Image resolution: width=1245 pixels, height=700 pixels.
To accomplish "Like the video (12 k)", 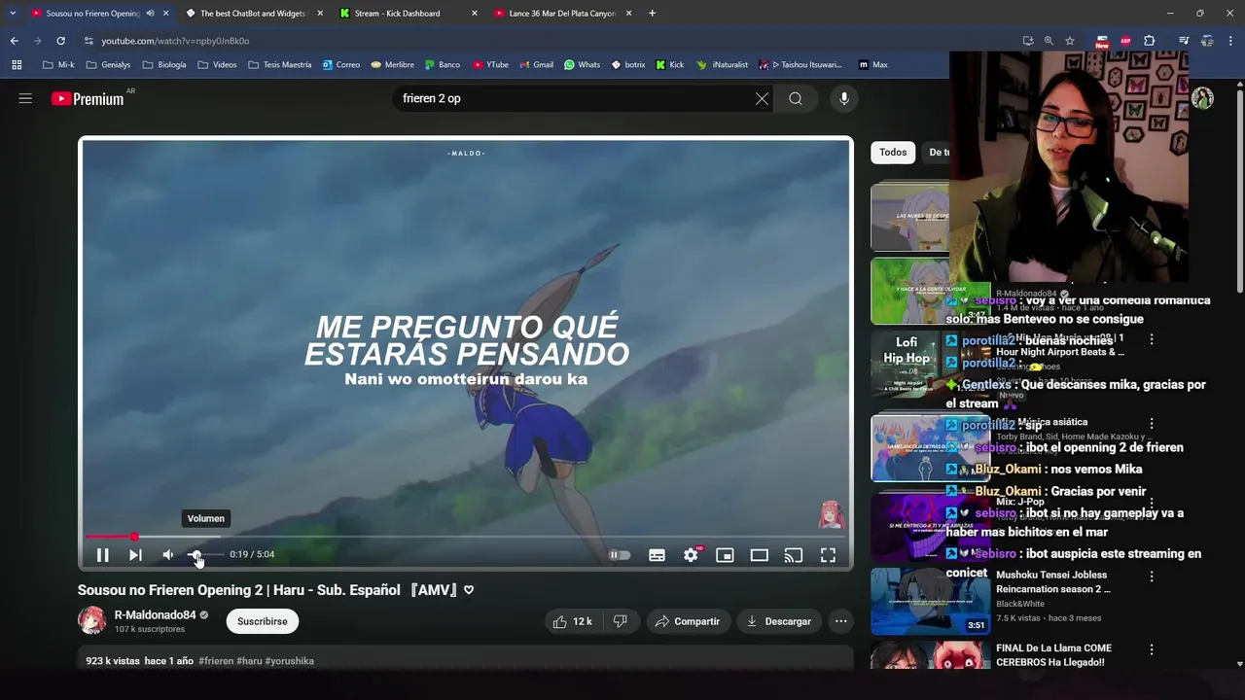I will pyautogui.click(x=572, y=621).
